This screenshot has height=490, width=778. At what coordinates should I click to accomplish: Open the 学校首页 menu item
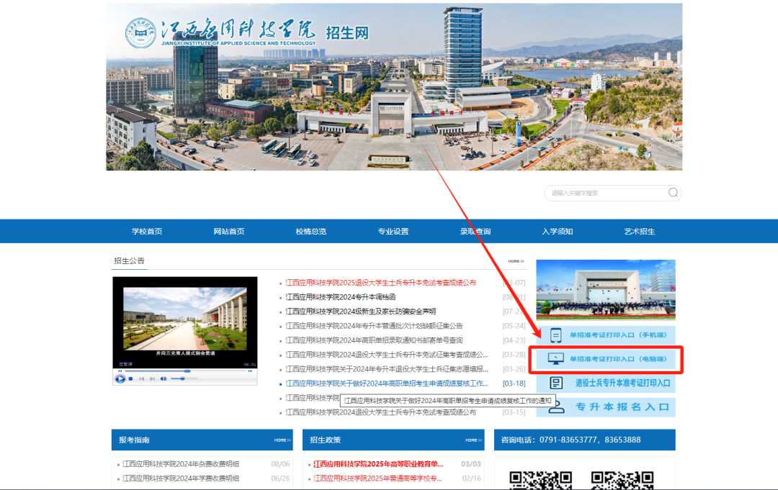(147, 232)
